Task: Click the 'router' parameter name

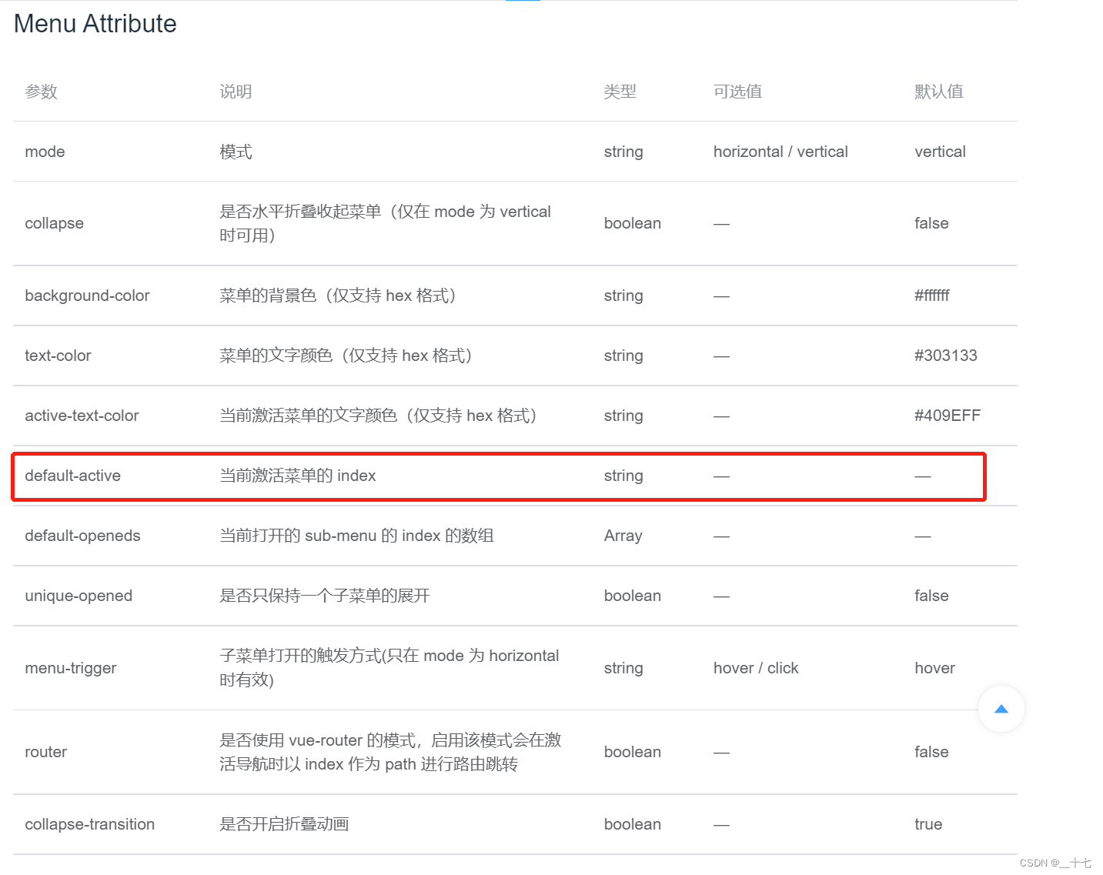Action: click(45, 752)
